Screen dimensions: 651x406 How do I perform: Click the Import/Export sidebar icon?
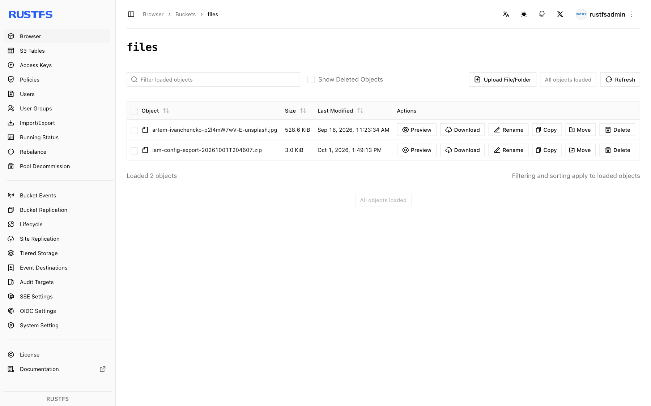click(11, 123)
